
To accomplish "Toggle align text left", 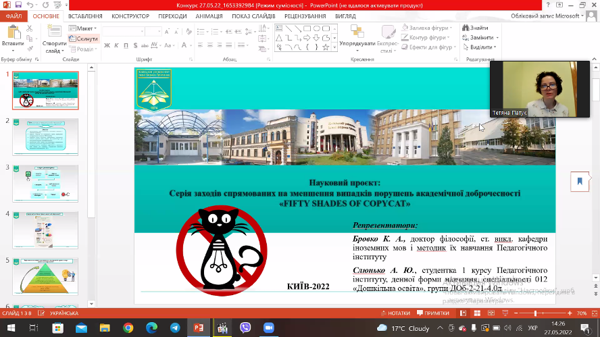I will pos(201,45).
